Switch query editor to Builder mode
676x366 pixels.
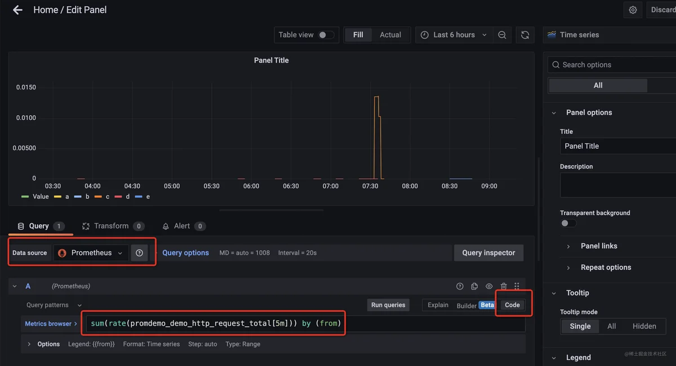[466, 305]
